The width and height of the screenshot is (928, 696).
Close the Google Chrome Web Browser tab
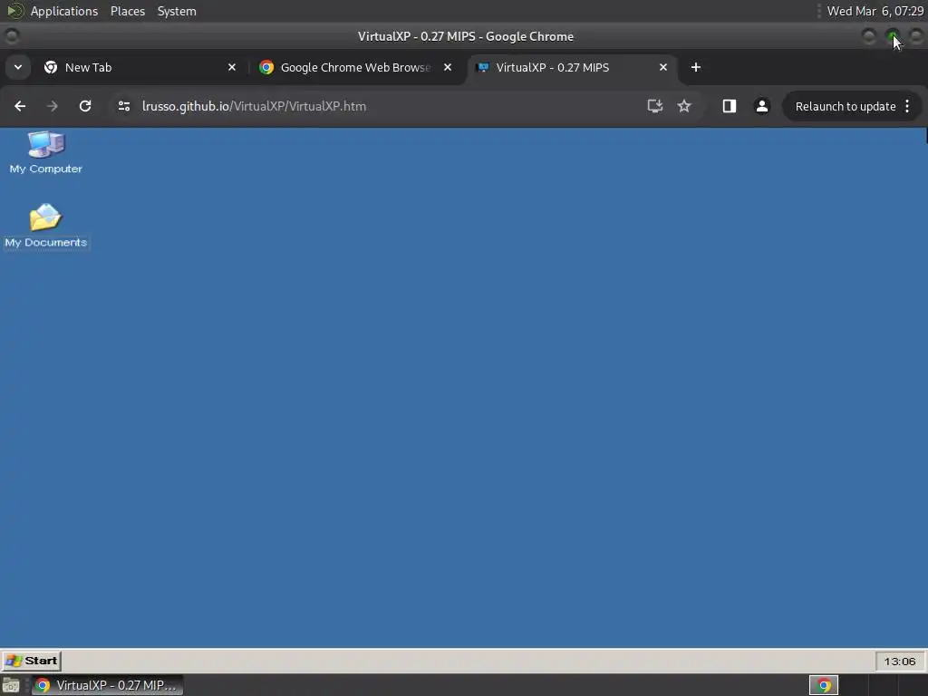click(x=448, y=67)
